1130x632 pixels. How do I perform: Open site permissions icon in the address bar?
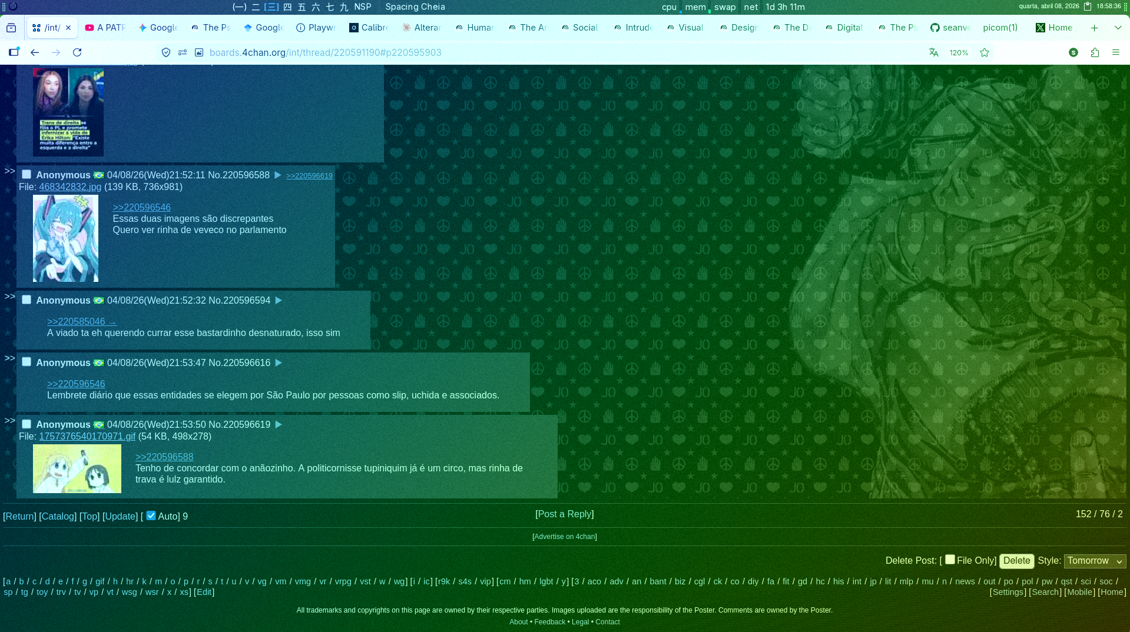pyautogui.click(x=183, y=52)
